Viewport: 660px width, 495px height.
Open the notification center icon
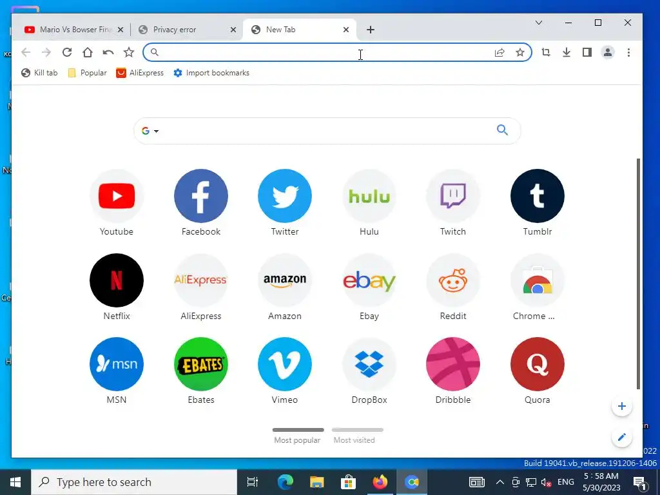(x=640, y=483)
